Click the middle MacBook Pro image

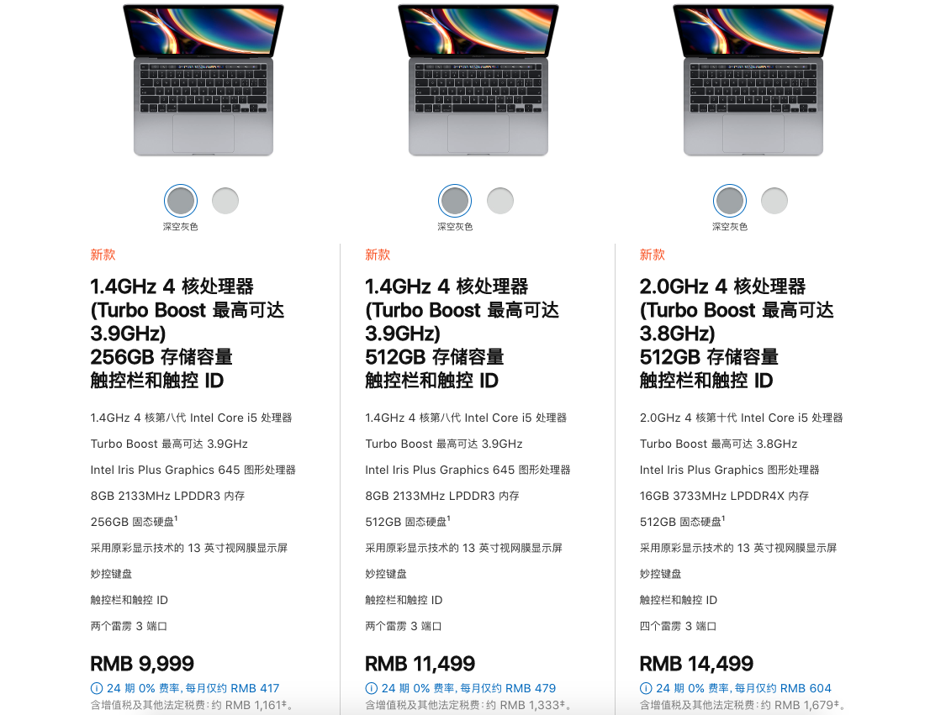tap(478, 80)
